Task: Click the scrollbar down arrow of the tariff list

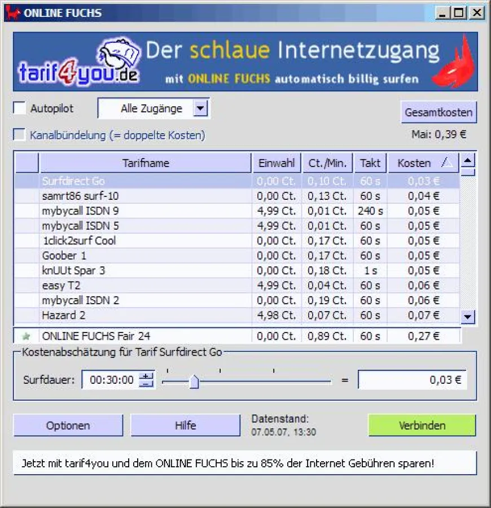Action: click(x=468, y=317)
